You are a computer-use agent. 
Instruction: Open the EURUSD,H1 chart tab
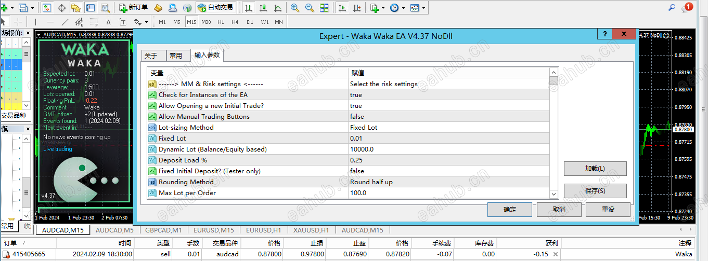(263, 230)
